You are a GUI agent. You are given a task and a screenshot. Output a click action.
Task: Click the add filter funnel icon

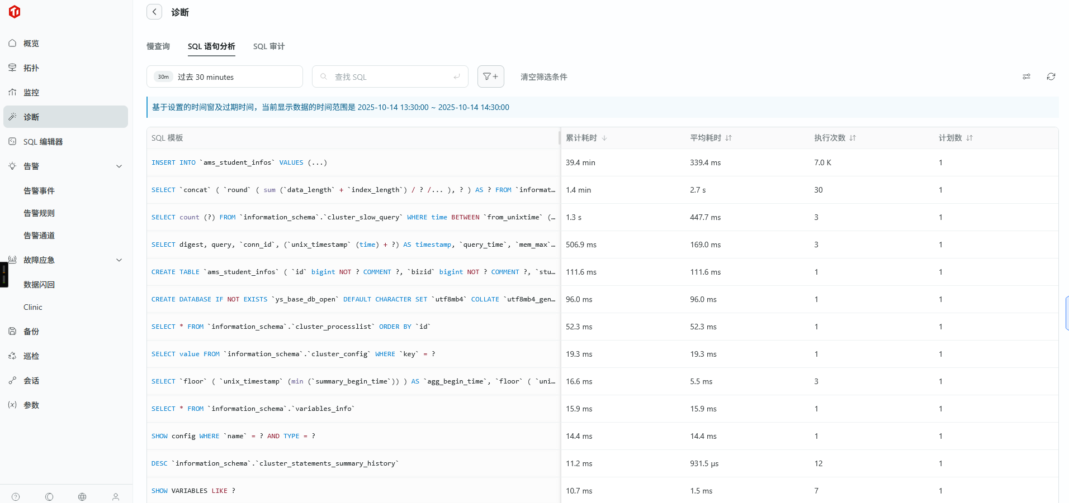click(490, 76)
